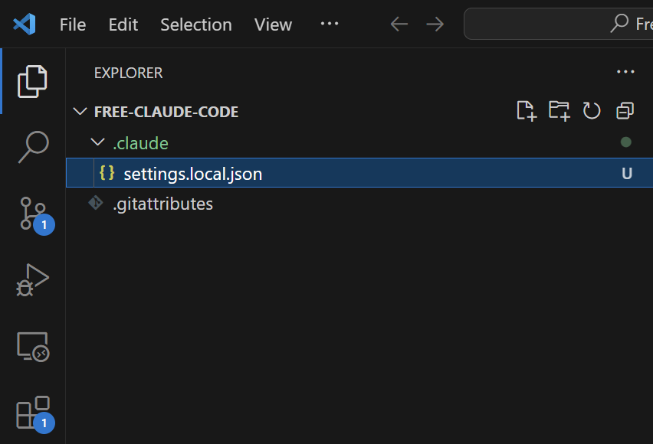Collapse the .claude folder
This screenshot has height=444, width=653.
pyautogui.click(x=97, y=142)
